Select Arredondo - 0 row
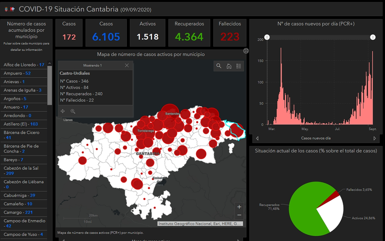385x241 pixels. click(x=24, y=116)
